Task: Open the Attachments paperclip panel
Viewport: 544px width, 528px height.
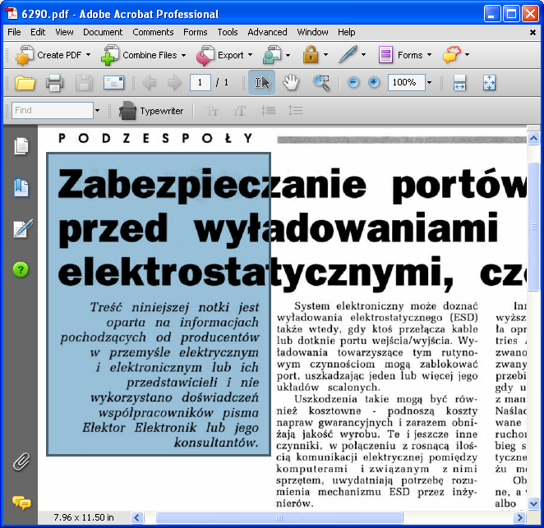Action: click(x=21, y=461)
